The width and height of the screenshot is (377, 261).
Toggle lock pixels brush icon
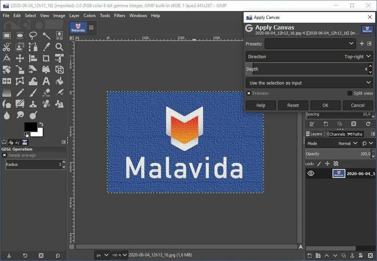[x=319, y=164]
